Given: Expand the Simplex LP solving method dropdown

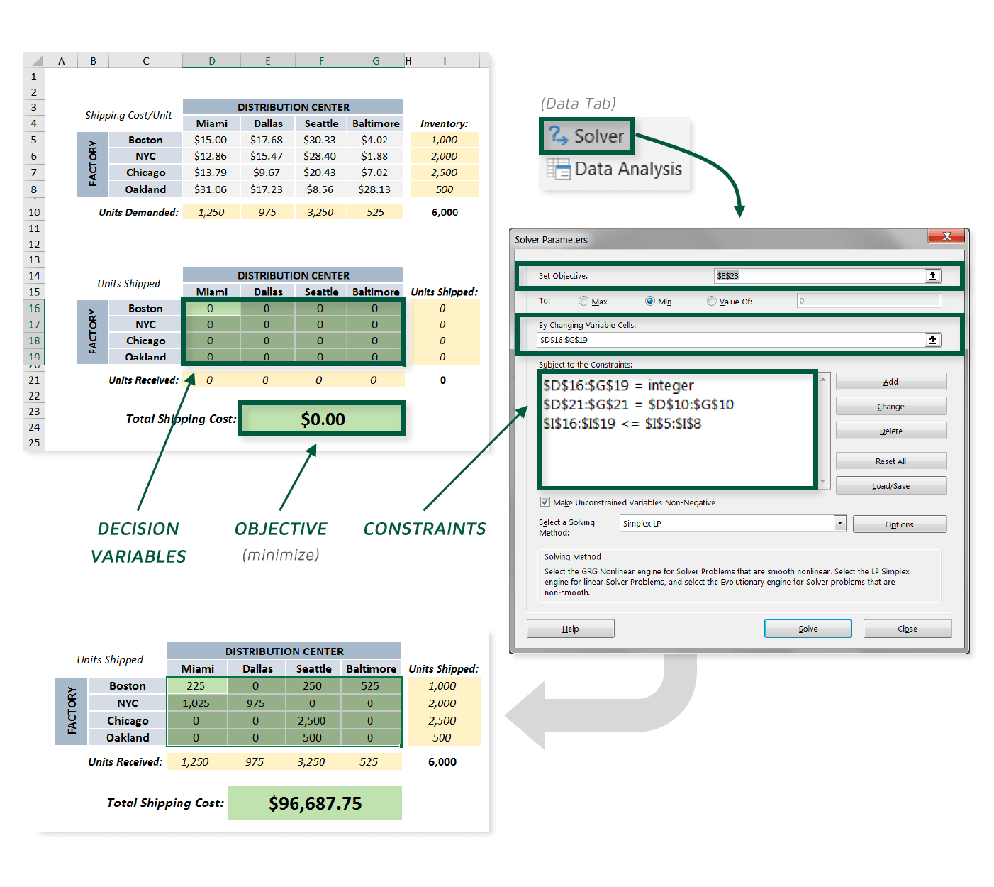Looking at the screenshot, I should click(x=840, y=524).
